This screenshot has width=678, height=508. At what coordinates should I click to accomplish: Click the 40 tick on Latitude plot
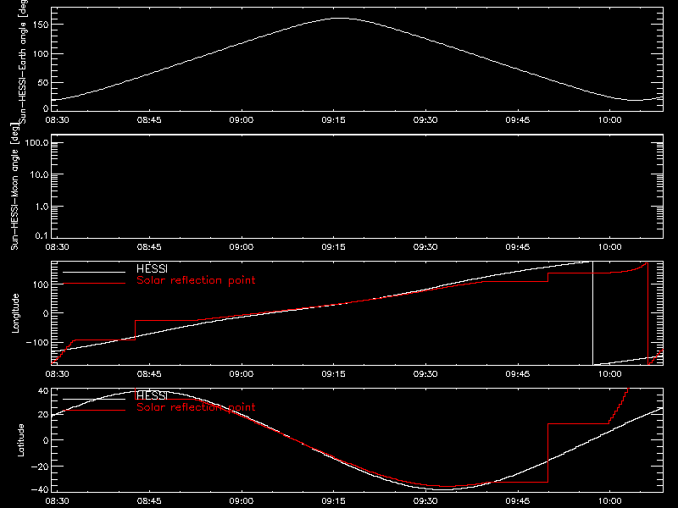pos(43,391)
